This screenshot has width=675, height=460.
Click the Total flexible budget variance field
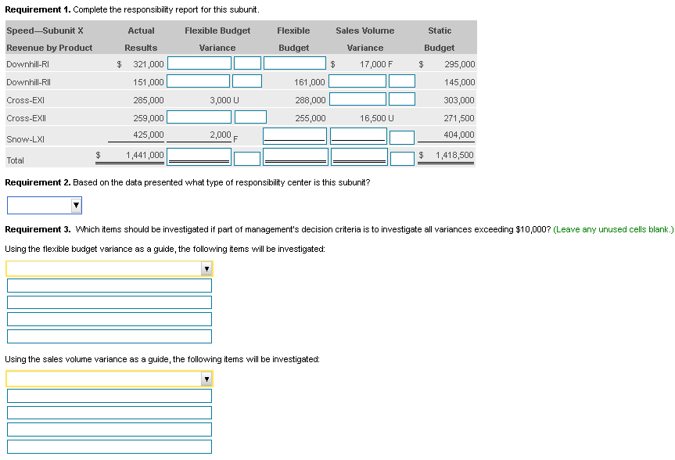coord(199,156)
